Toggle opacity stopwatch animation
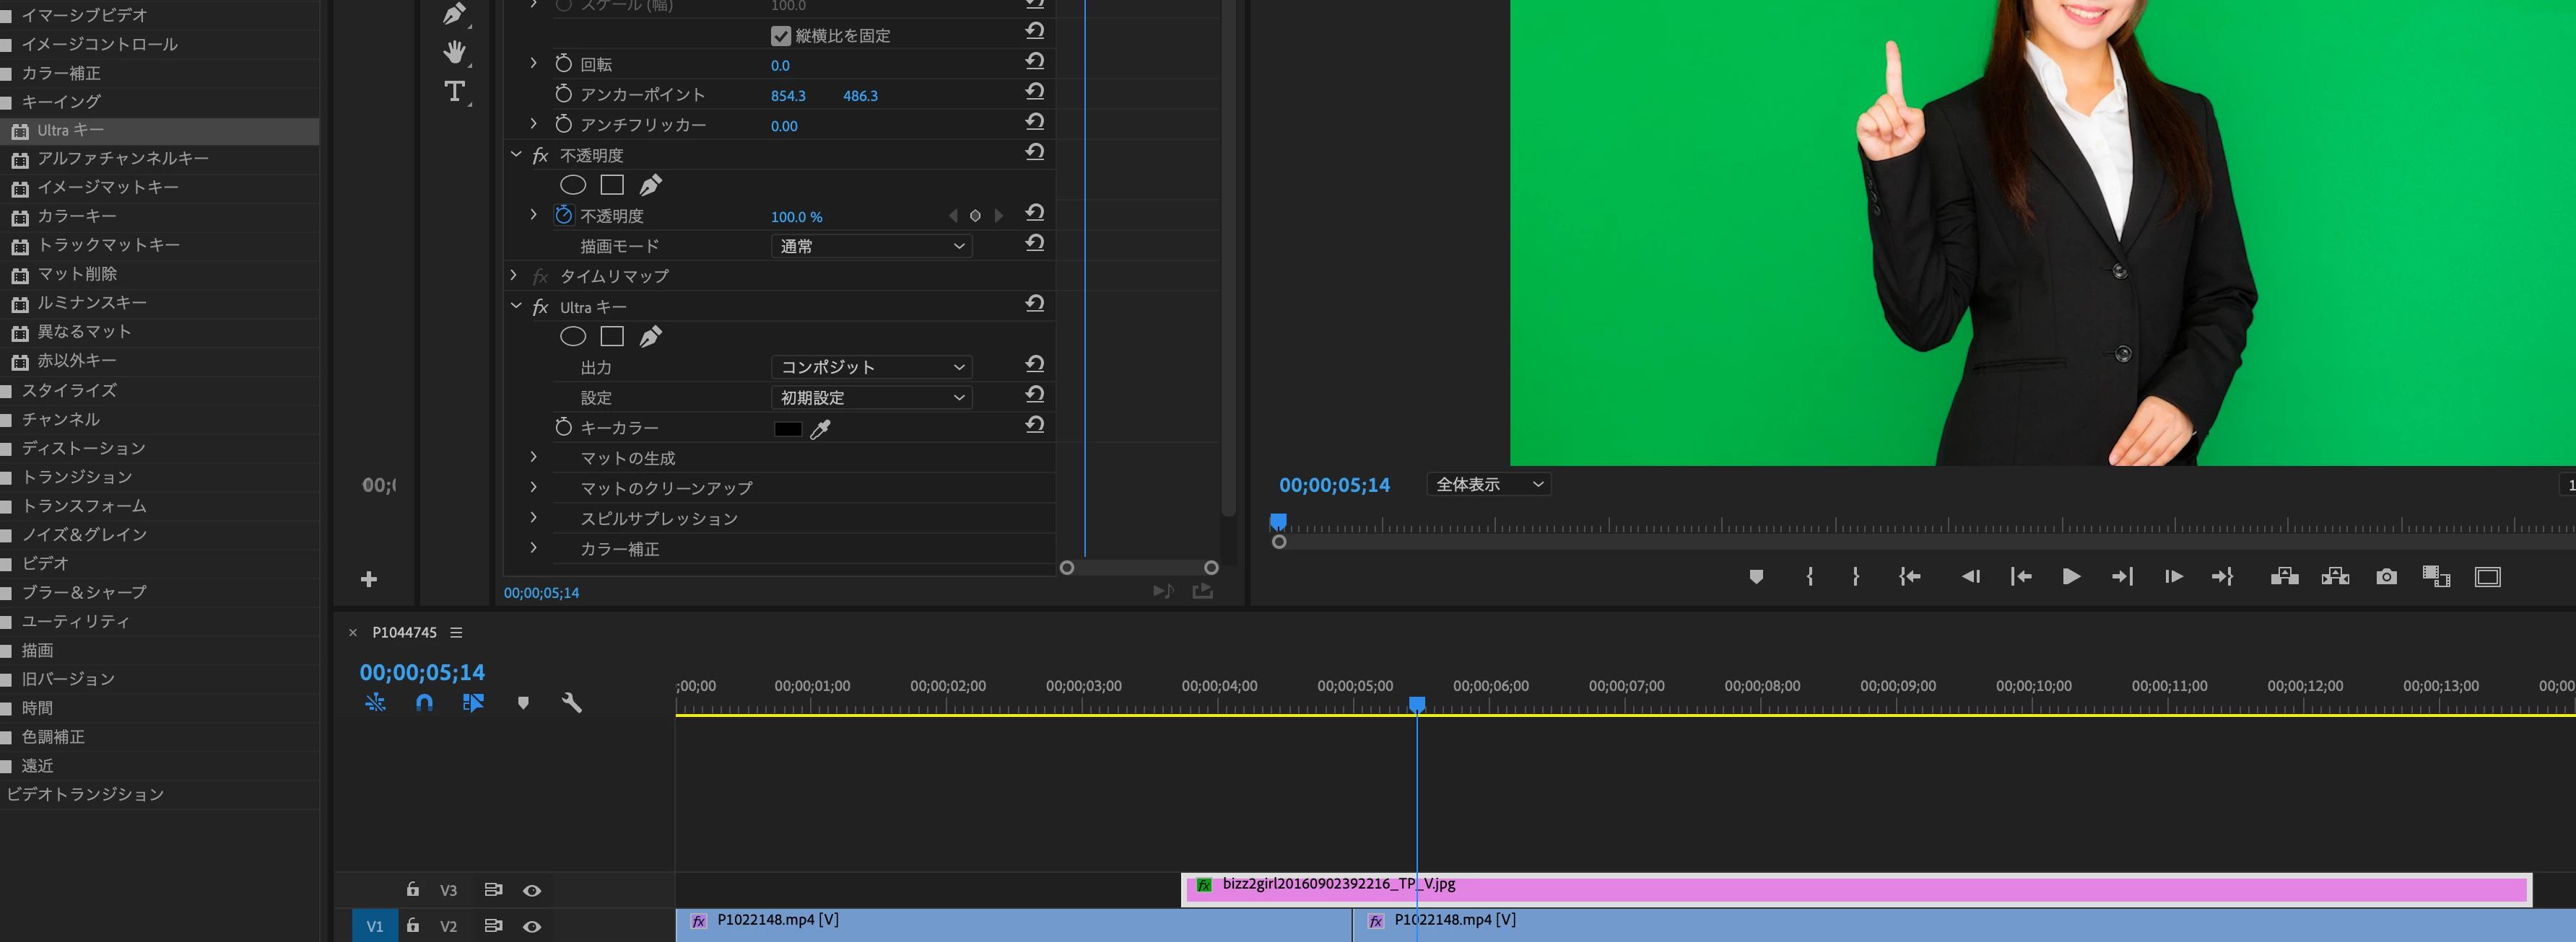The image size is (2576, 942). click(564, 215)
